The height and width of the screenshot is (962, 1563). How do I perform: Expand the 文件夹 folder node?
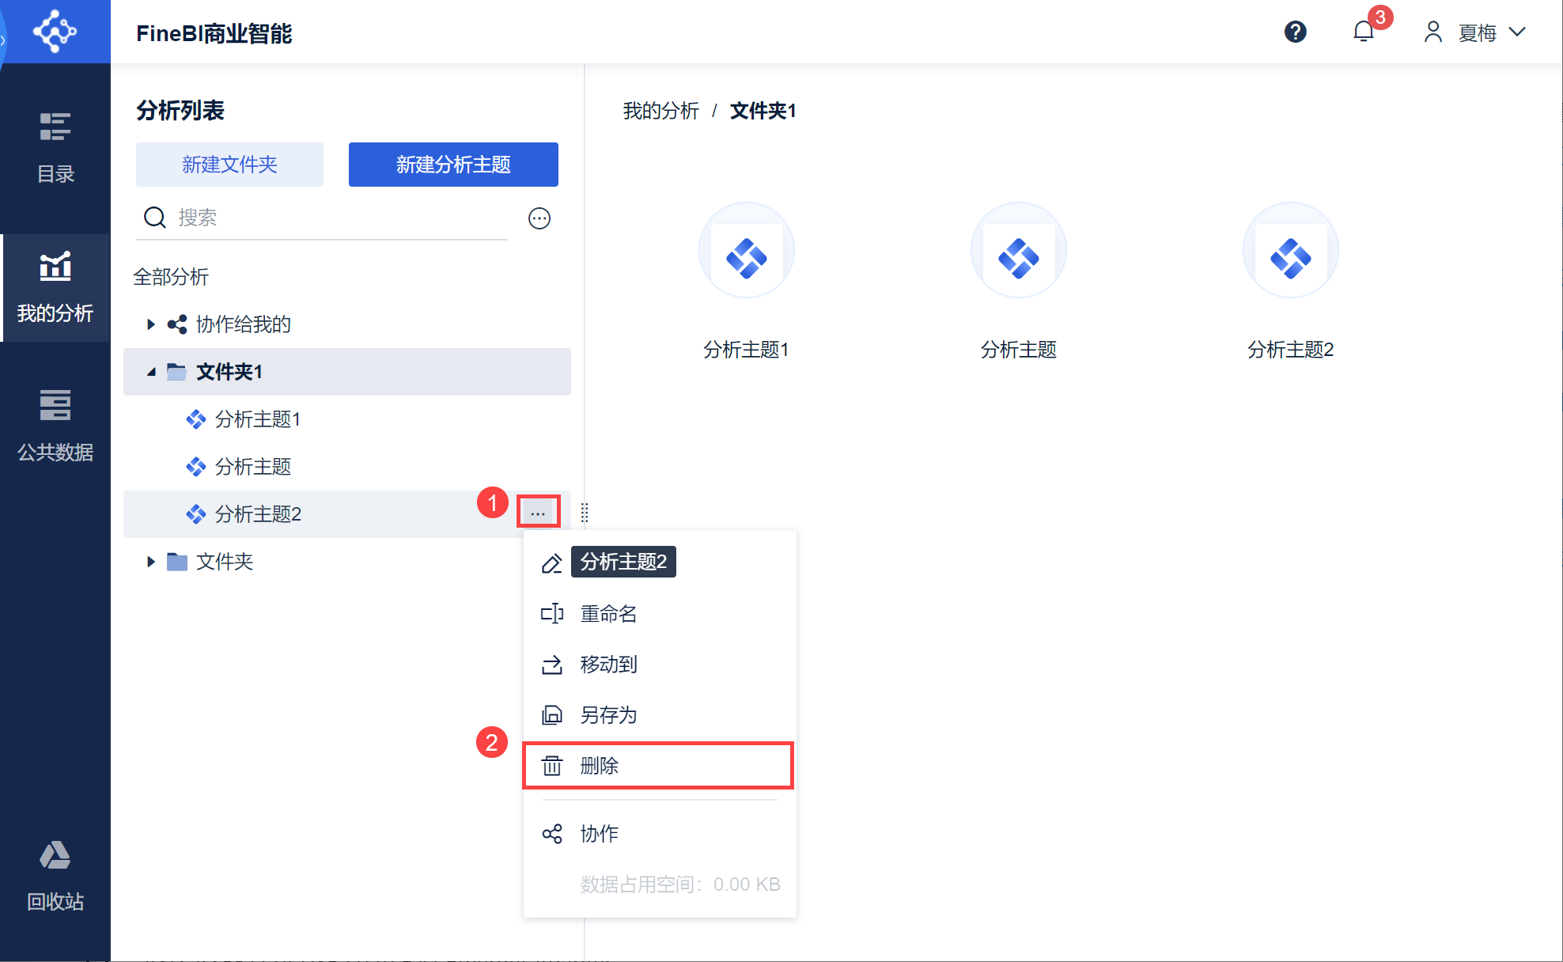pyautogui.click(x=150, y=562)
